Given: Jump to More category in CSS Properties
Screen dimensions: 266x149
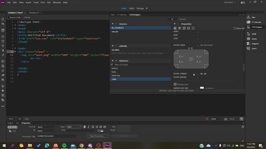Looking at the screenshot, I should (193, 28).
